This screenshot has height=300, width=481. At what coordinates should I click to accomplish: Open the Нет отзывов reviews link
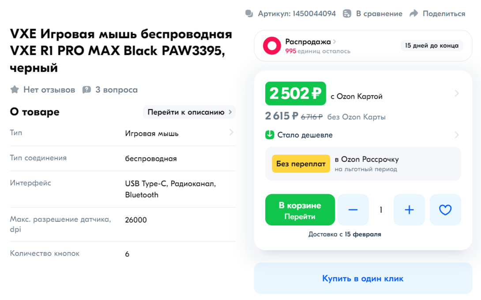coord(49,90)
